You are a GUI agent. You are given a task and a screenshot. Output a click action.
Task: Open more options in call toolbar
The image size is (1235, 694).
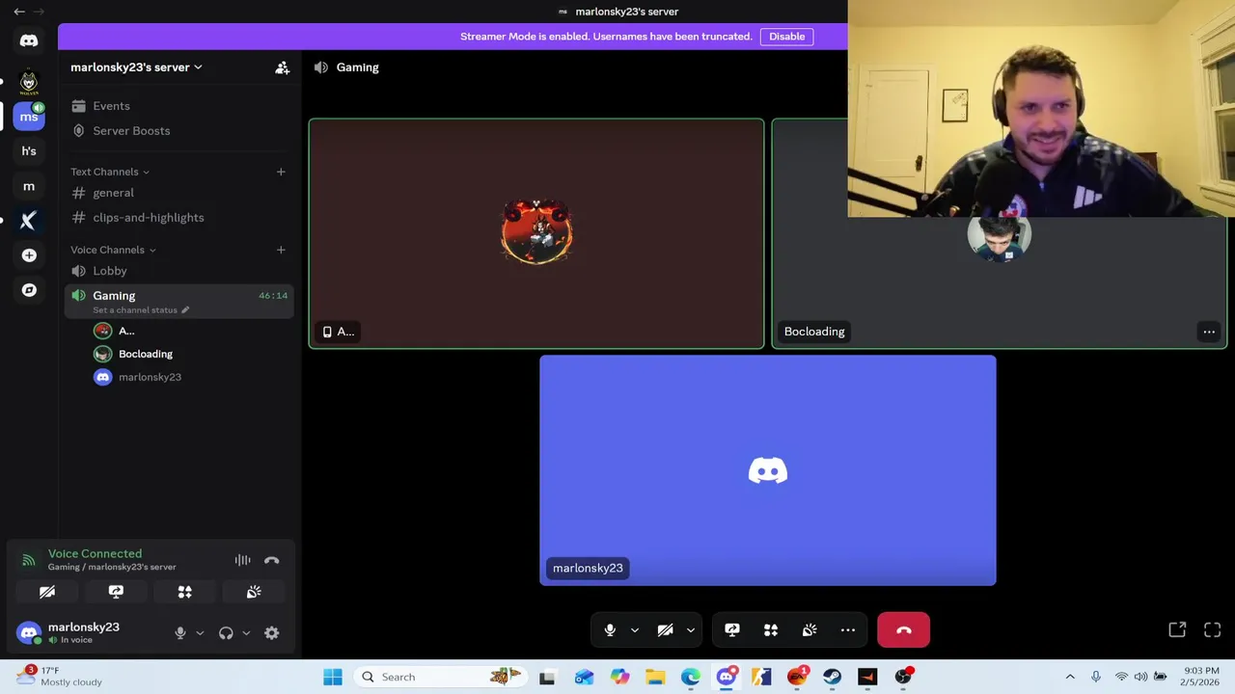[848, 630]
